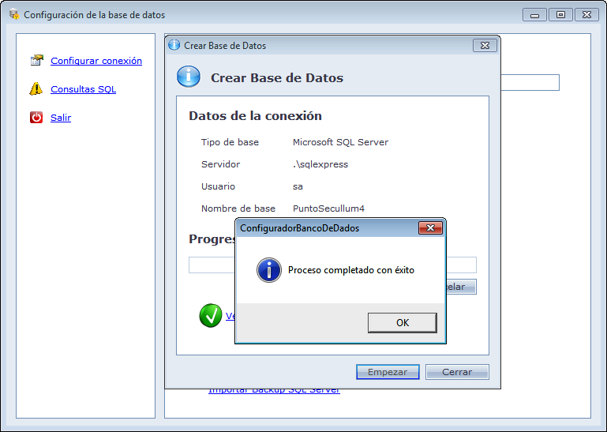Click the large info icon in the Crear Base de Datos header
The width and height of the screenshot is (607, 432).
(189, 77)
